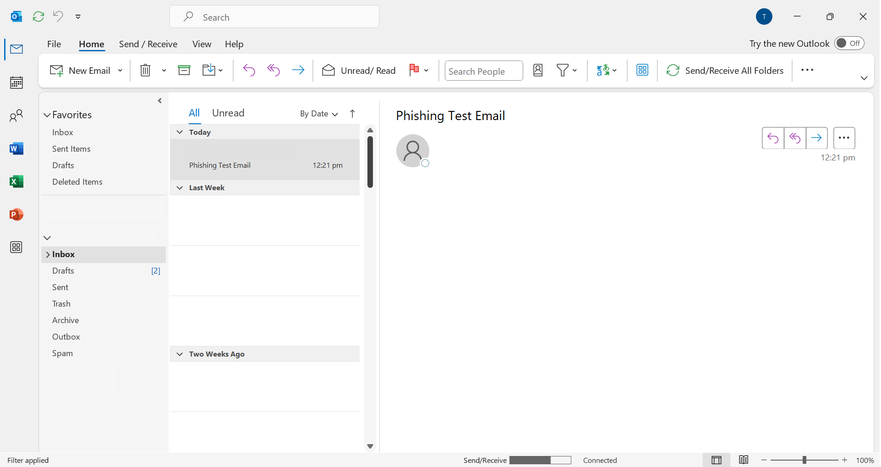Open the More Apps grid icon
The image size is (881, 467).
click(x=16, y=247)
